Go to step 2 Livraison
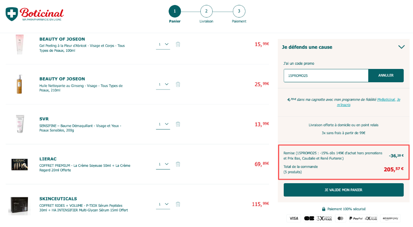The height and width of the screenshot is (227, 413). [206, 11]
